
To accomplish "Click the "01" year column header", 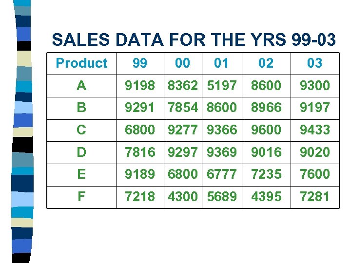I will pyautogui.click(x=221, y=63).
